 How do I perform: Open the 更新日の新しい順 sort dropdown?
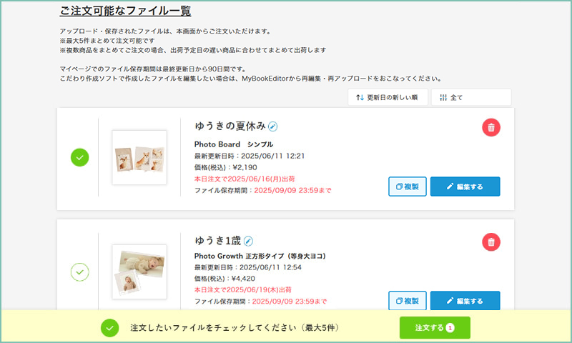click(x=388, y=97)
